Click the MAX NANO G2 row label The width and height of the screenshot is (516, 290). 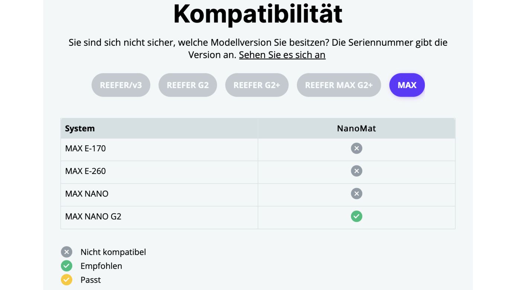point(93,216)
